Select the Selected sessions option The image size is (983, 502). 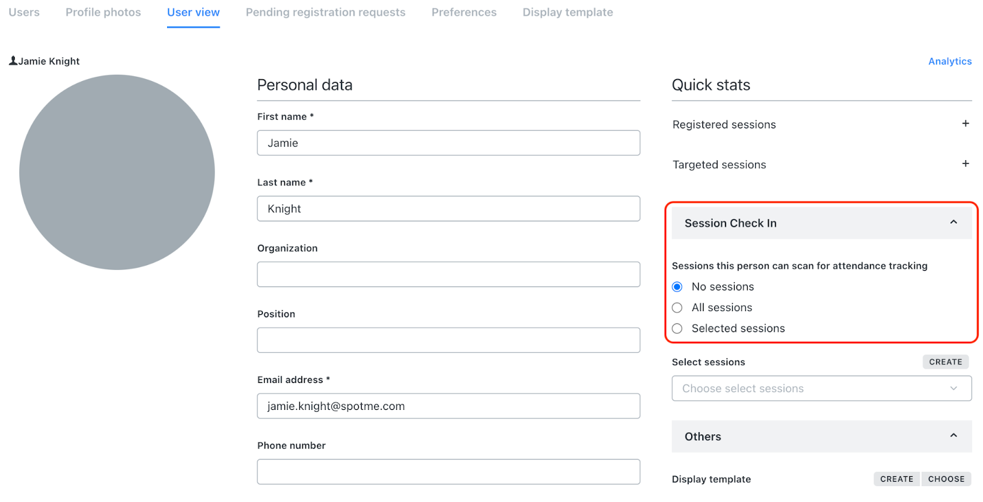coord(676,328)
